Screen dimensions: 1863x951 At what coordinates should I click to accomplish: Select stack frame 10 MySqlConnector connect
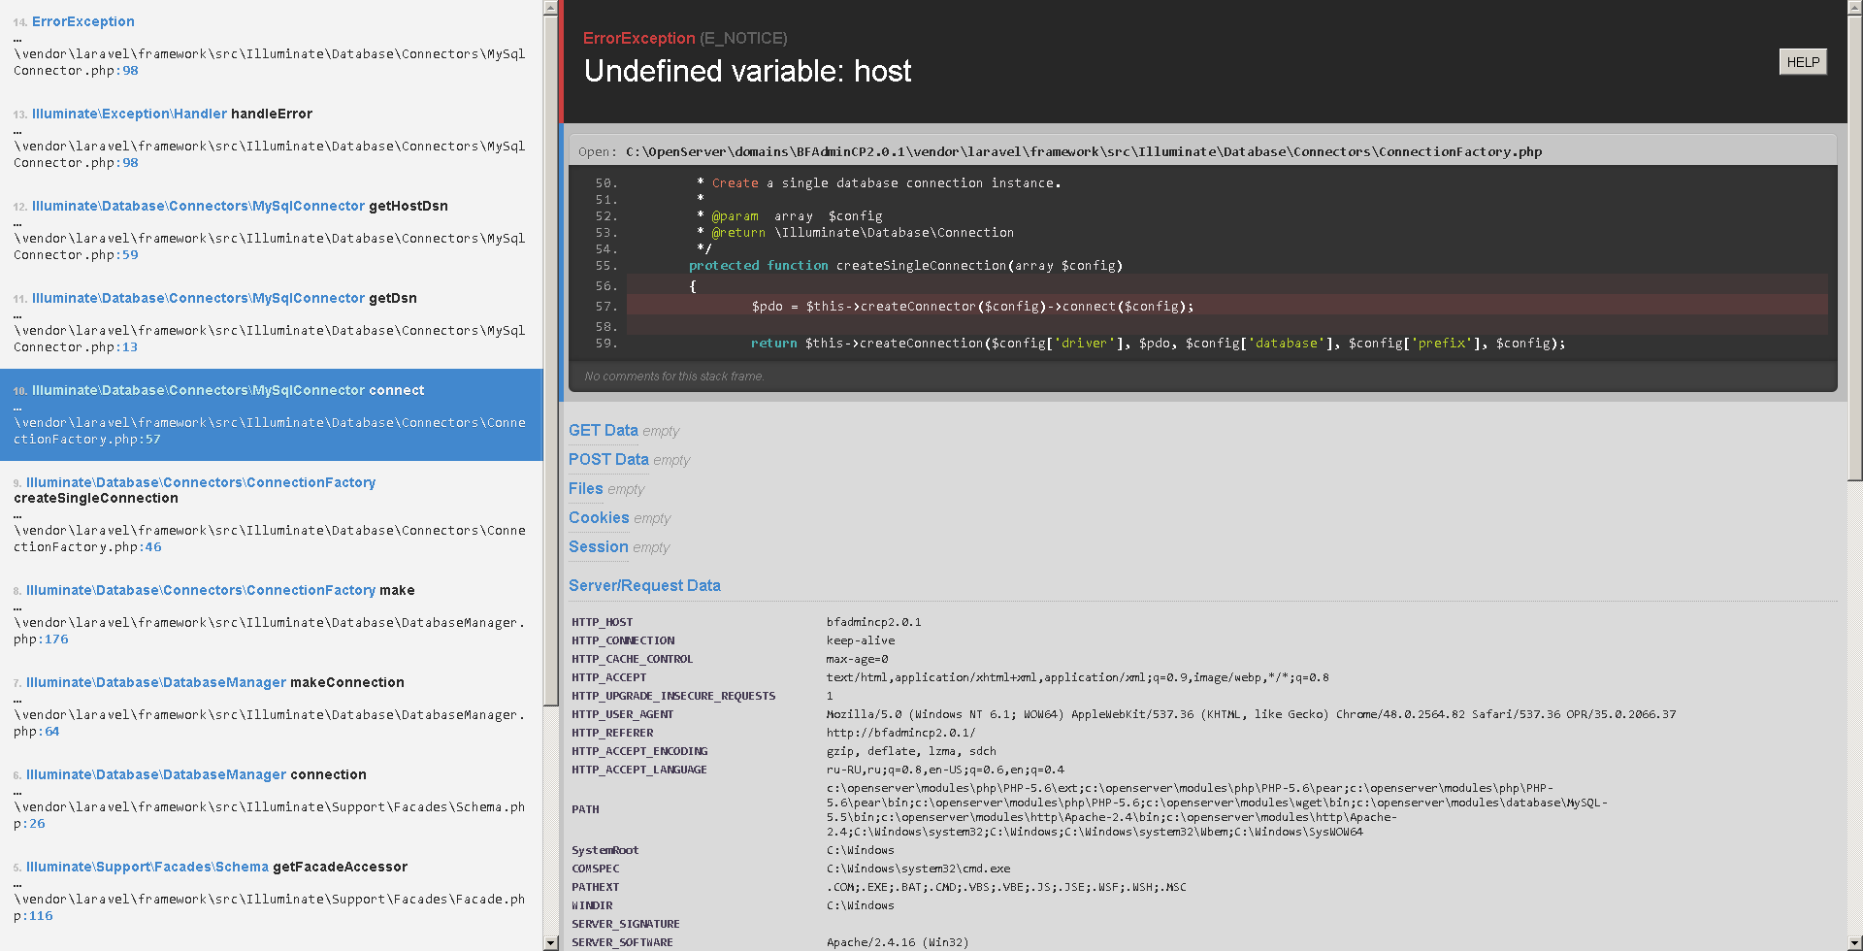click(x=271, y=414)
